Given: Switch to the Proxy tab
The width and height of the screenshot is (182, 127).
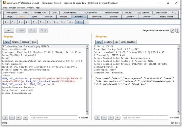Looking at the screenshot, I should coord(22,16).
